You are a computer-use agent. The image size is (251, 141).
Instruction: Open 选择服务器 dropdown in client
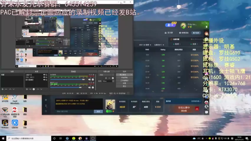click(x=196, y=101)
